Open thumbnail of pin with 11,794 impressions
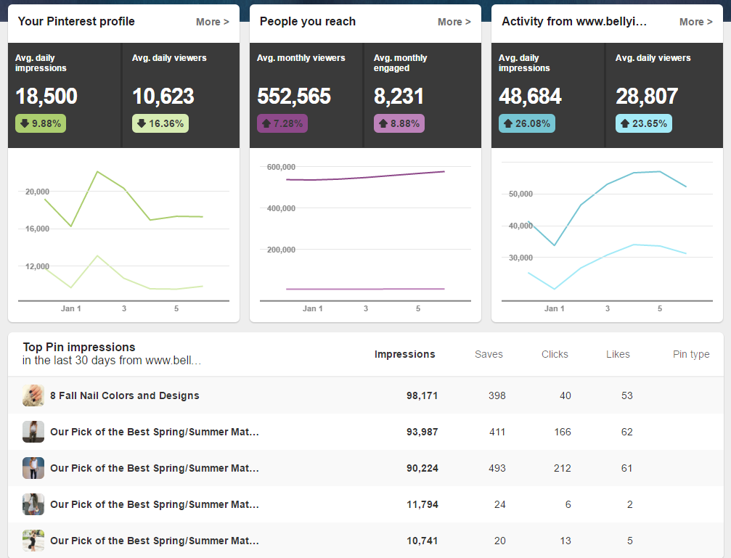Viewport: 731px width, 558px height. click(33, 504)
